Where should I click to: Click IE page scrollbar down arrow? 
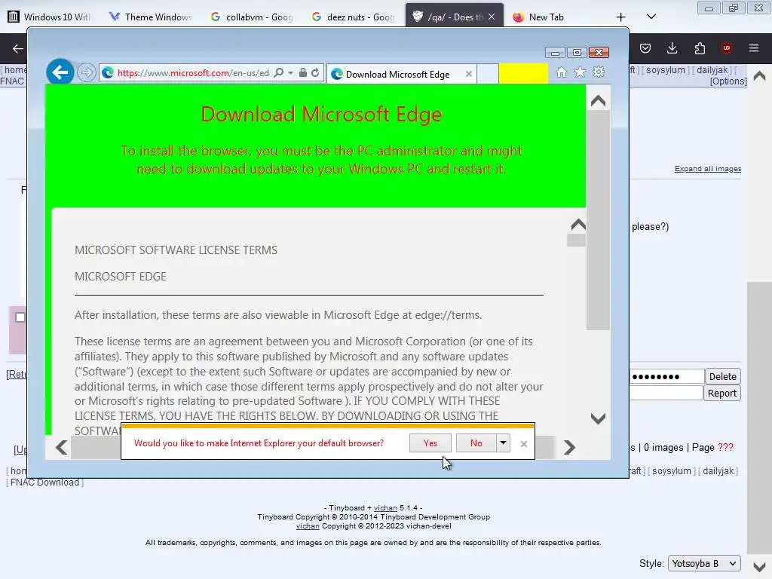[598, 419]
